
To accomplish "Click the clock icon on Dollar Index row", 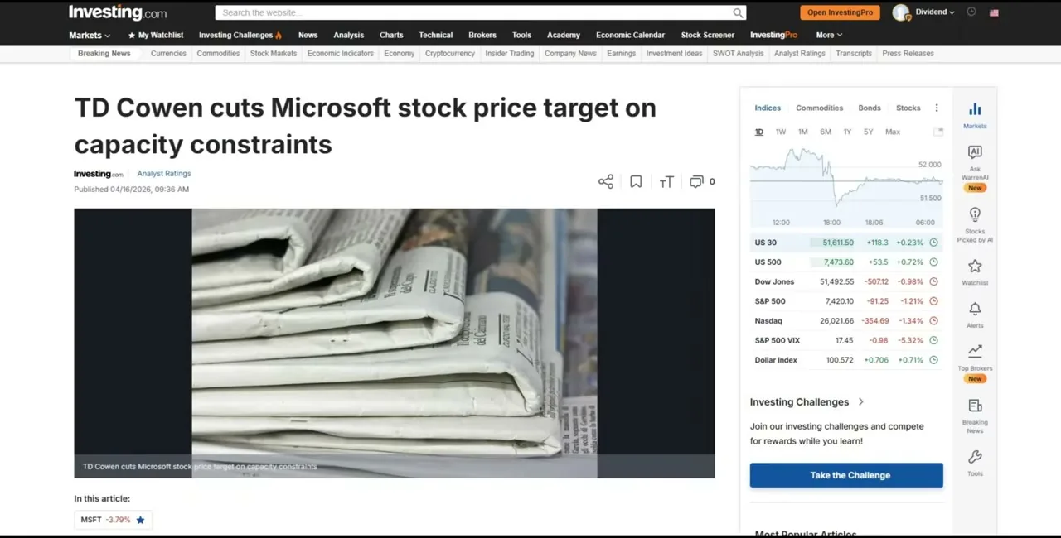I will point(933,360).
